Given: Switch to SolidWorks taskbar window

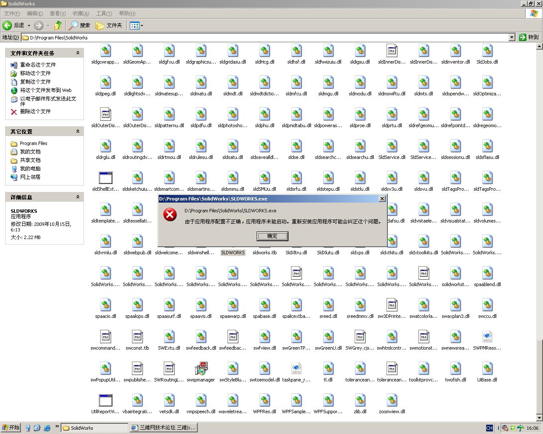Looking at the screenshot, I should (95, 428).
